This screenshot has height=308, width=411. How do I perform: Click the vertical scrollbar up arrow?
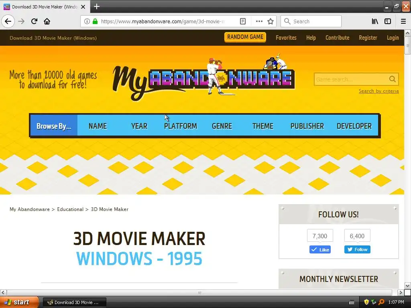[x=407, y=33]
